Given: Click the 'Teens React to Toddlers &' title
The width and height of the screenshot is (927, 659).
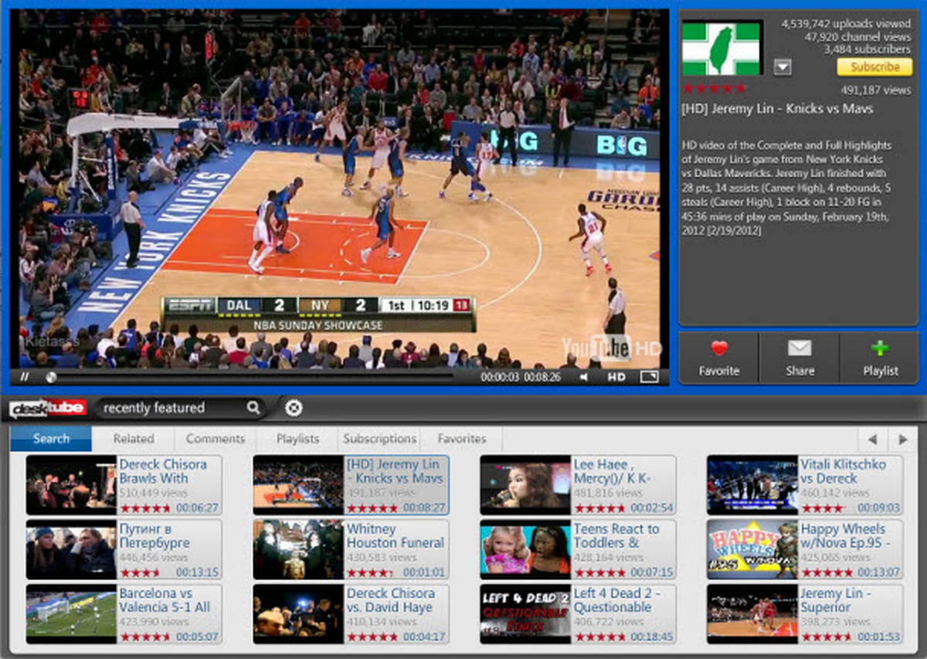Looking at the screenshot, I should [616, 536].
